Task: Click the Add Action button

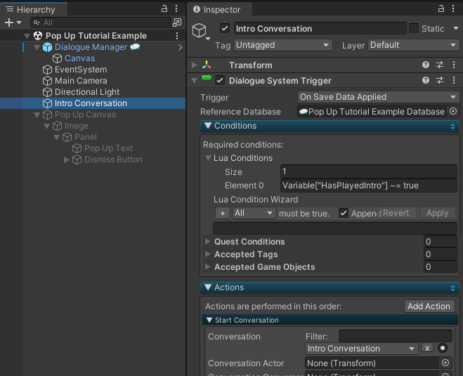Action: [429, 306]
